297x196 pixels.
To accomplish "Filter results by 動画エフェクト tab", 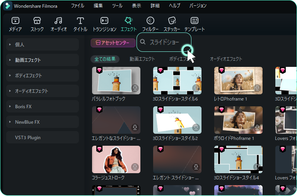I will tap(142, 59).
